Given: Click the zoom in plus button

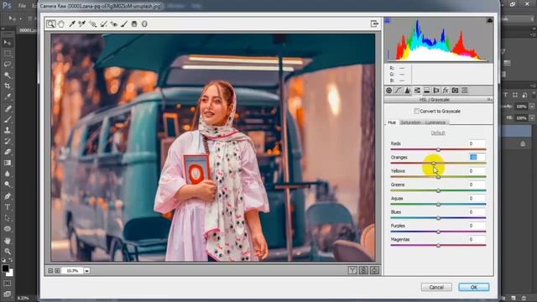Looking at the screenshot, I should [x=57, y=270].
